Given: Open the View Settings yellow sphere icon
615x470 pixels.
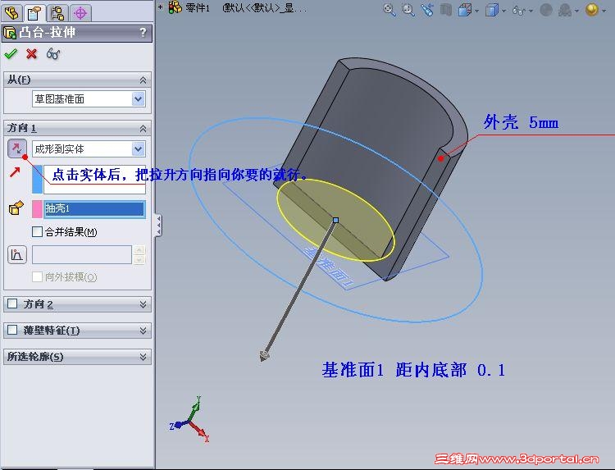Looking at the screenshot, I should [x=591, y=10].
